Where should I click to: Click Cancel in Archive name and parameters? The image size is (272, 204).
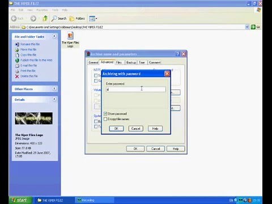[155, 148]
